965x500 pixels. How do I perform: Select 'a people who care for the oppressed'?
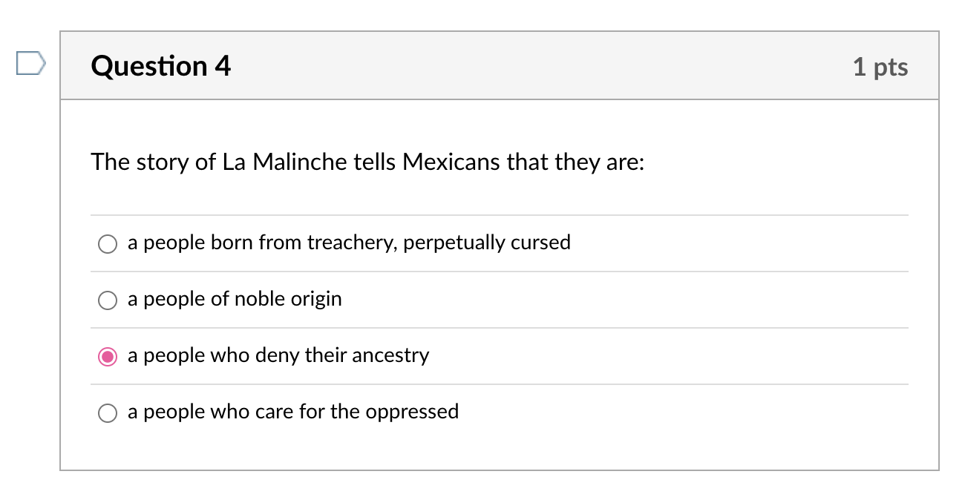pyautogui.click(x=107, y=412)
